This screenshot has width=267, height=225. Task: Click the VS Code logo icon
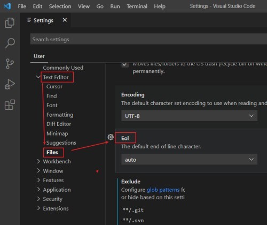coord(7,6)
